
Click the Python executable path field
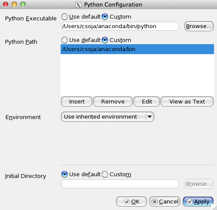[x=120, y=26]
